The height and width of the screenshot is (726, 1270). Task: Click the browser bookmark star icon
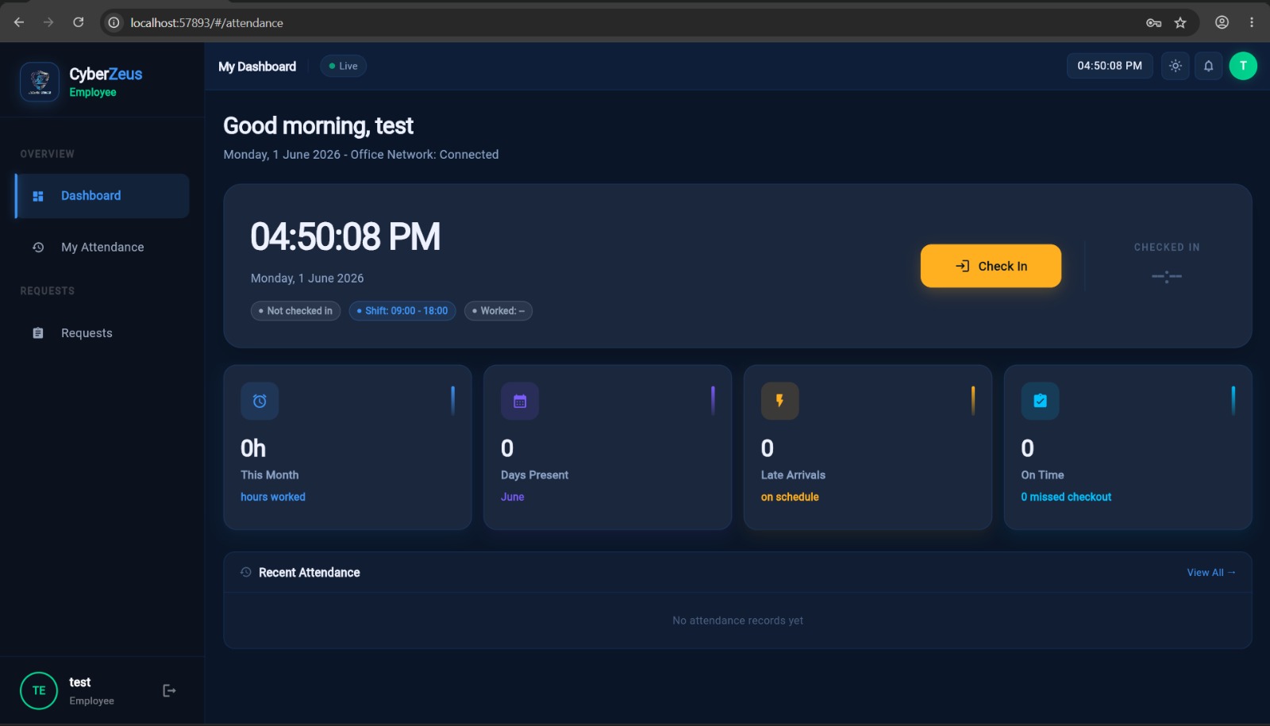point(1180,22)
